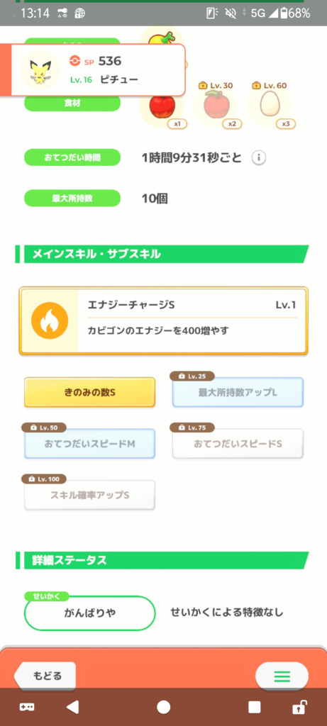The height and width of the screenshot is (726, 327).
Task: Open the エナジーチャージS main skill card
Action: 163,321
